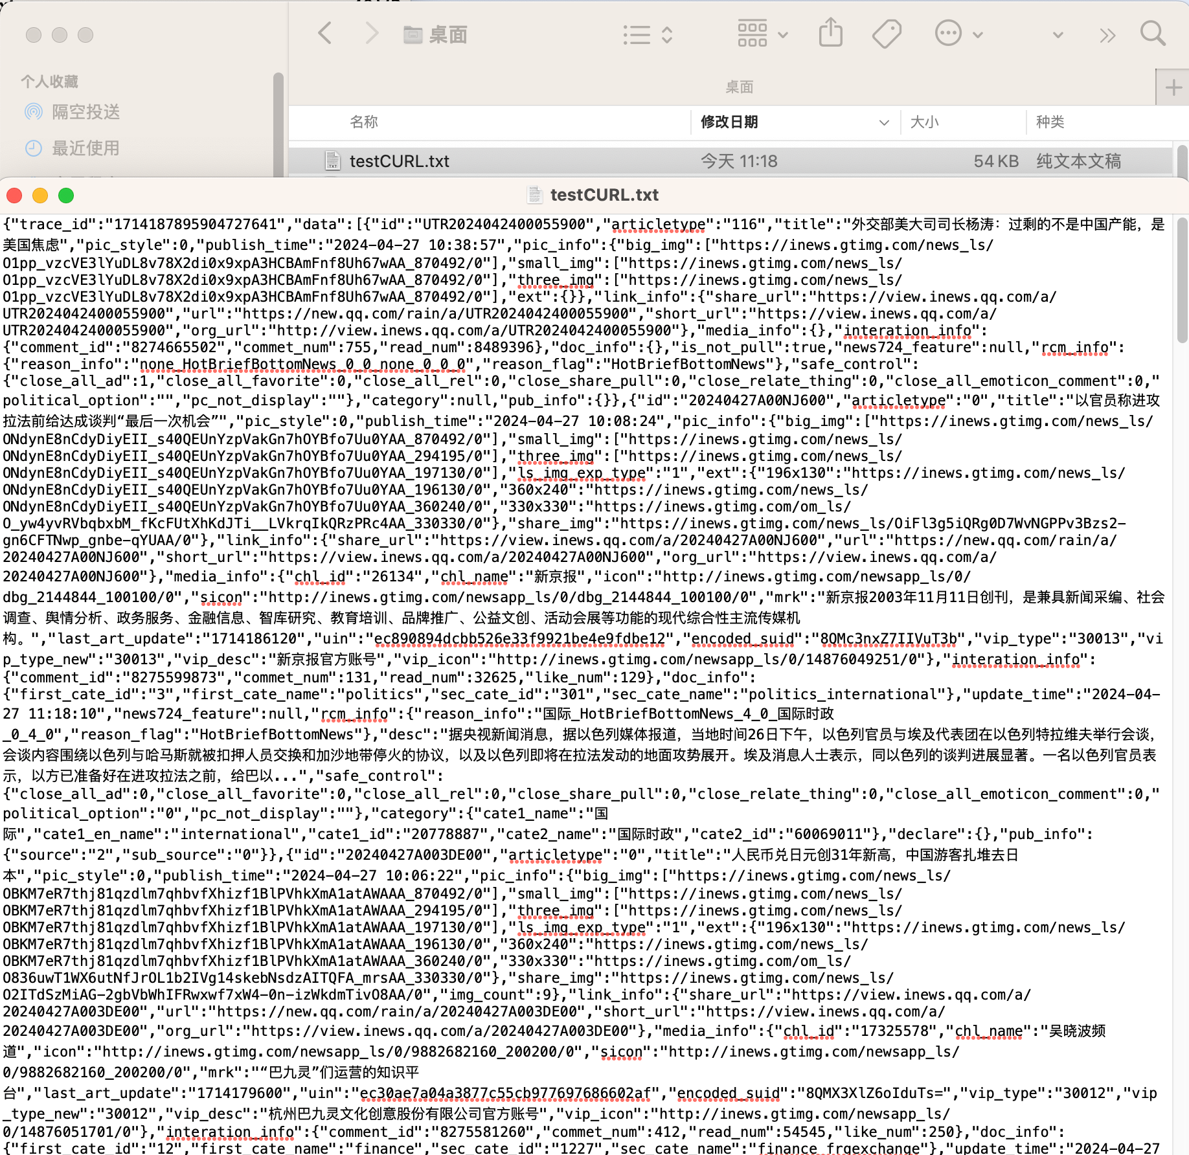1189x1155 pixels.
Task: Click the 大小 column header
Action: 924,122
